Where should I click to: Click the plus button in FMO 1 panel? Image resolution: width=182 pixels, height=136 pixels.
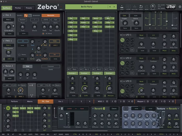pyautogui.click(x=38, y=60)
